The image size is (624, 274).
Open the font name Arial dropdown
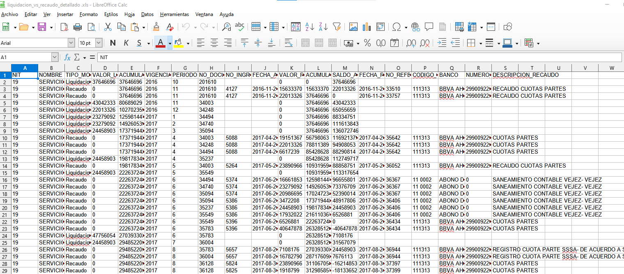pyautogui.click(x=71, y=43)
